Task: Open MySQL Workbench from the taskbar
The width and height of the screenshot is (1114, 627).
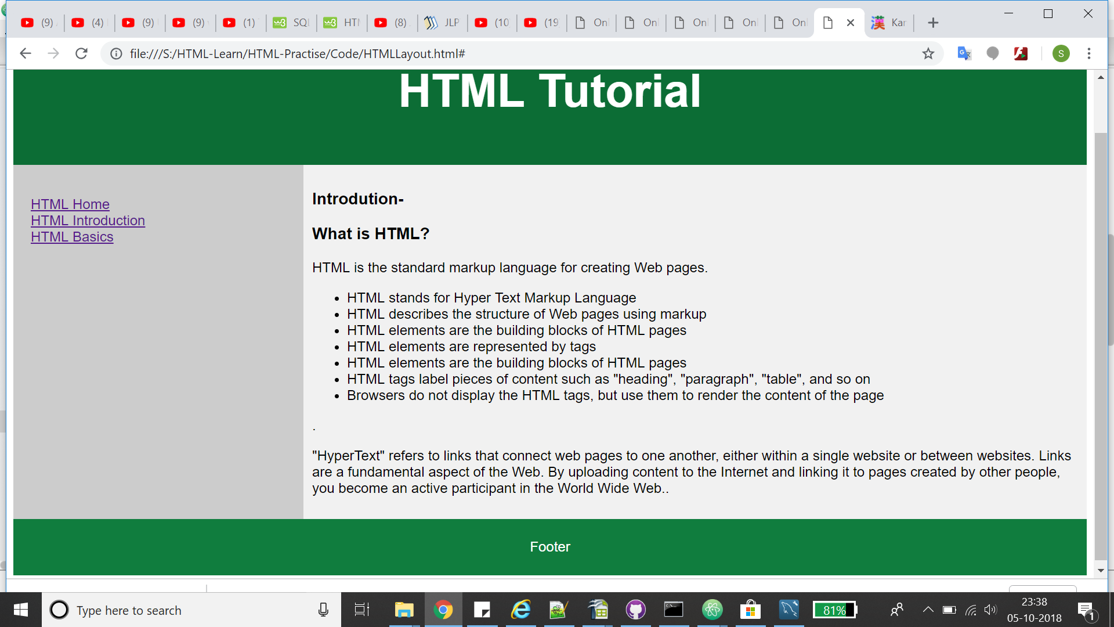Action: [789, 610]
